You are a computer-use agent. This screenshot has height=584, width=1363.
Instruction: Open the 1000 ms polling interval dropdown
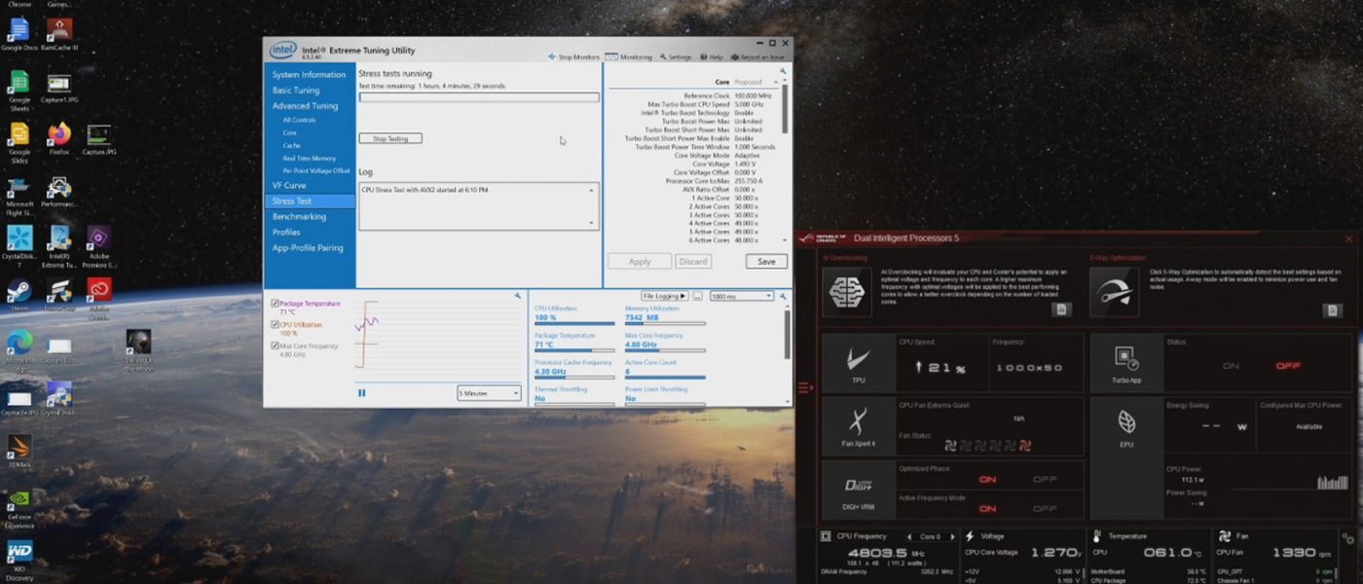pos(742,296)
